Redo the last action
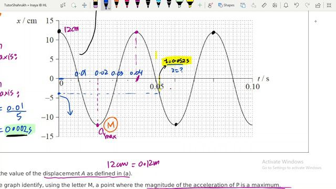This screenshot has height=189, width=336. 307,5
